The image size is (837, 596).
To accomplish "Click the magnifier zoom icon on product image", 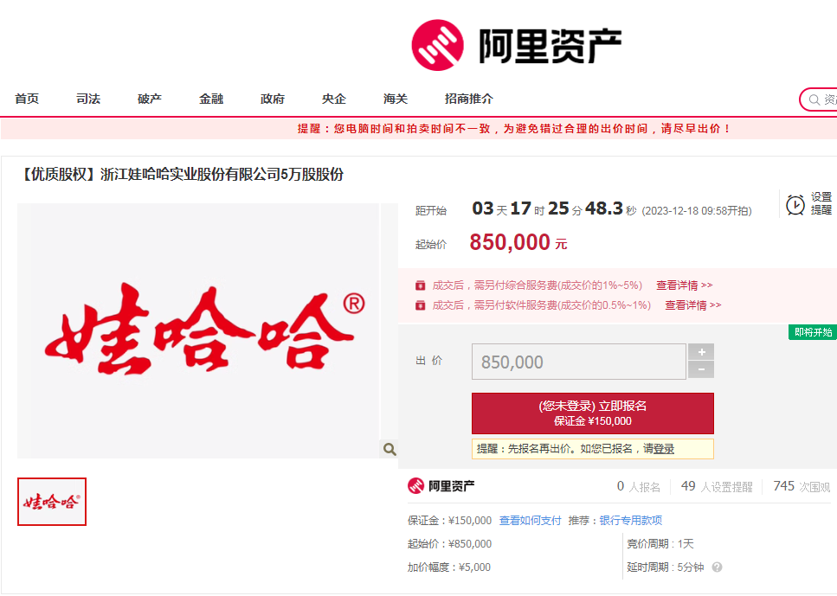I will point(390,449).
